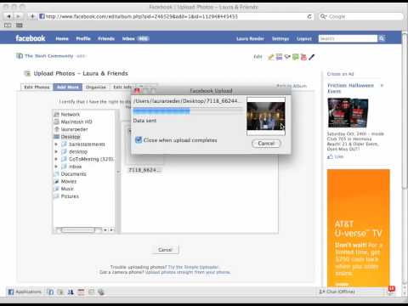Click the AT&T U-verse TV ad
This screenshot has height=306, width=408.
(359, 228)
